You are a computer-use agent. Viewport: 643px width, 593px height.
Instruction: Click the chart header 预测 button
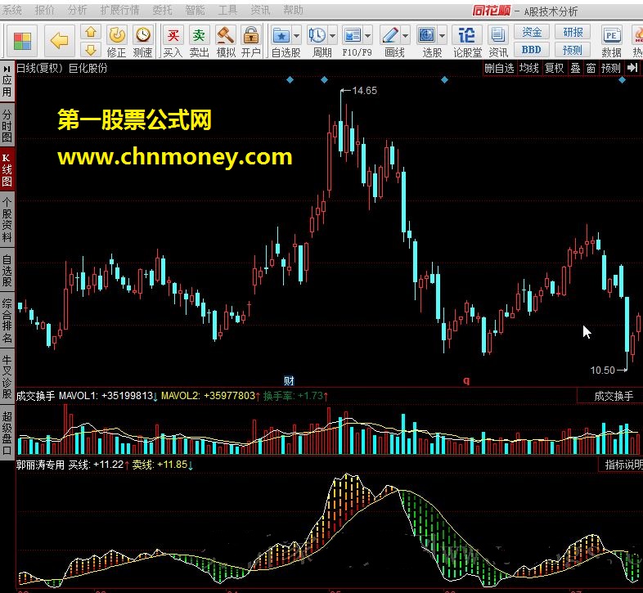[611, 68]
